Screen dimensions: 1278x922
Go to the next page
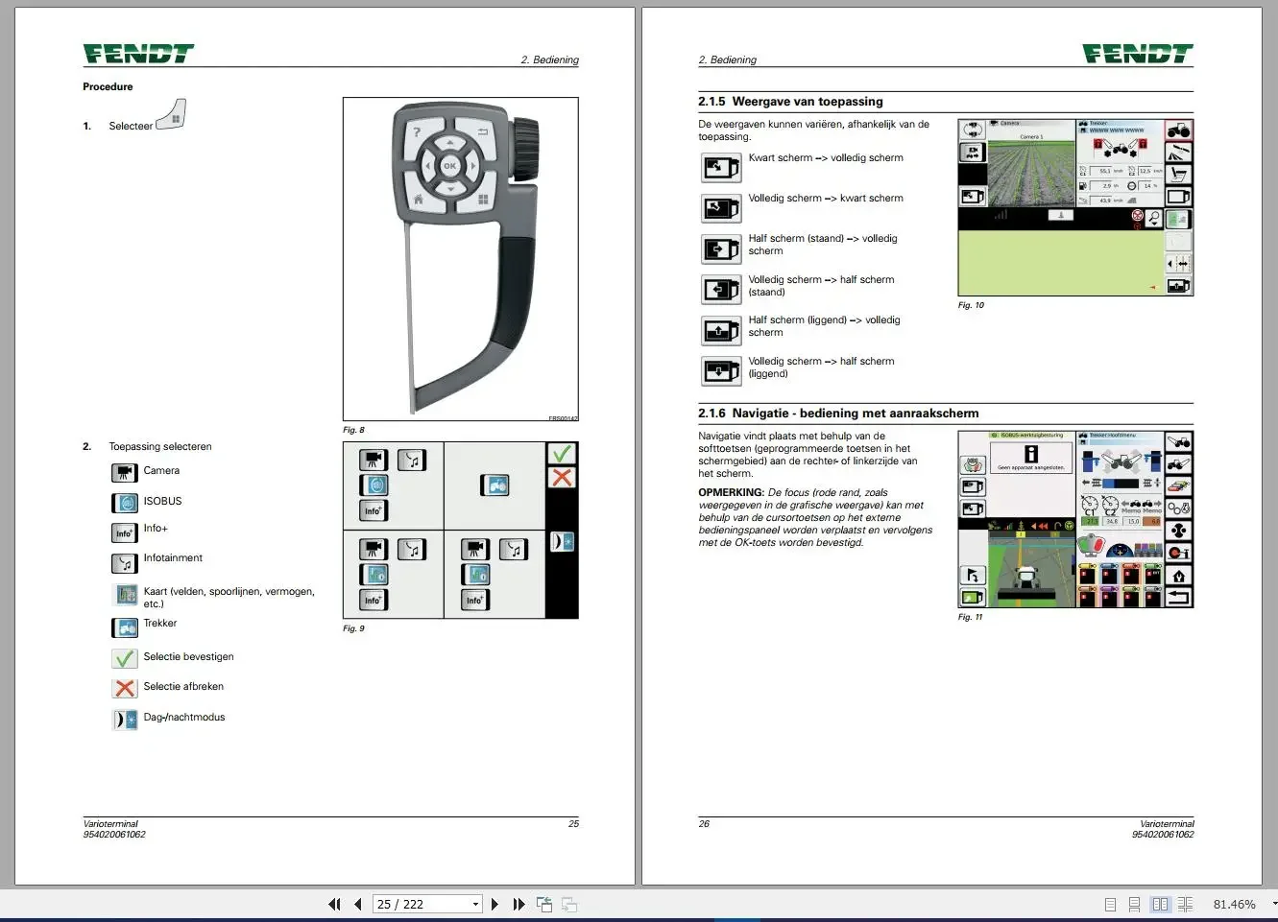[x=494, y=904]
